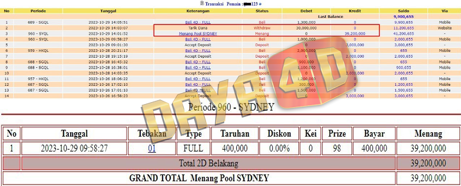The image size is (461, 186).
Task: Click the Tebakan number 01 link
Action: tap(152, 149)
